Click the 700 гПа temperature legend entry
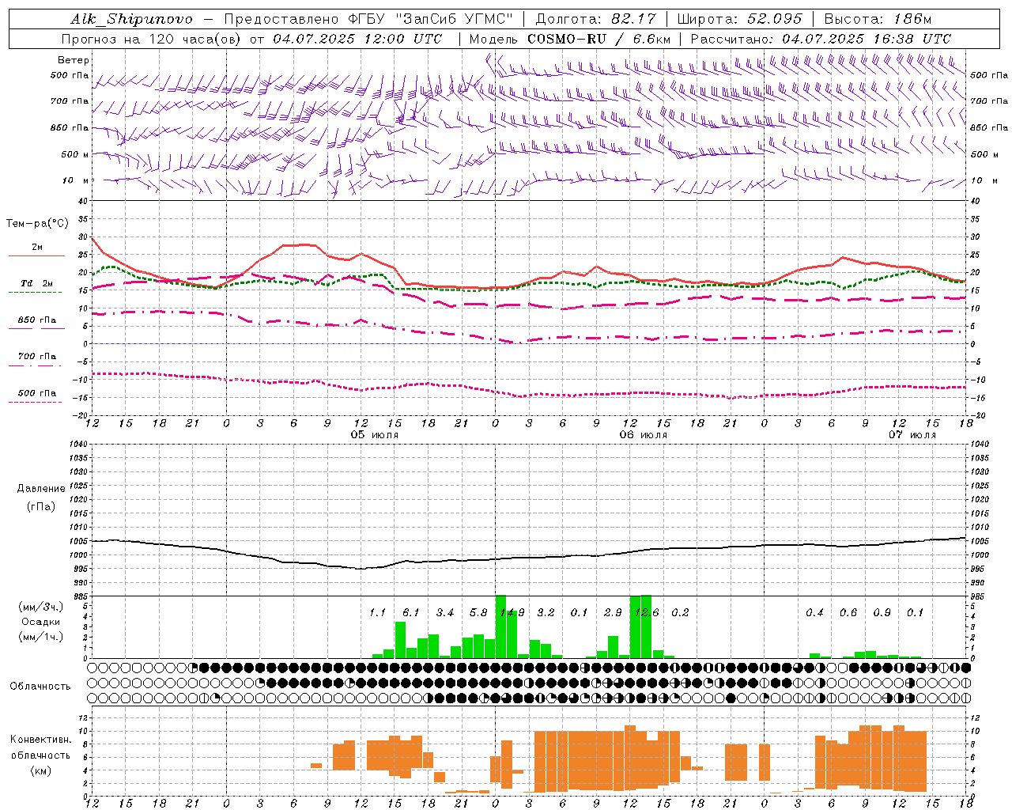 [37, 357]
